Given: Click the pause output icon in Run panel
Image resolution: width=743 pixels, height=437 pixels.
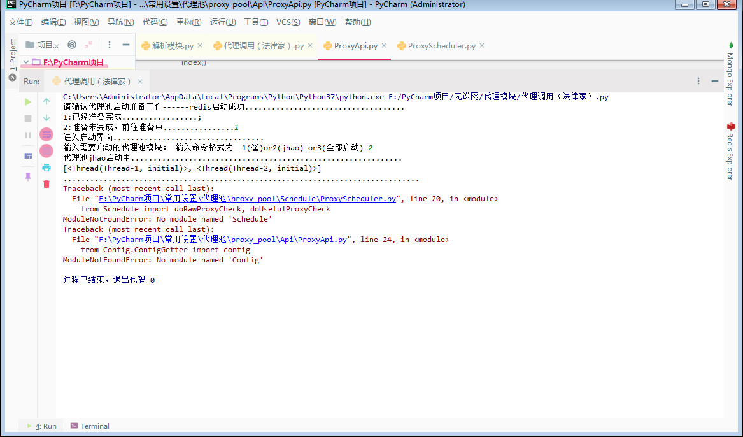Looking at the screenshot, I should pyautogui.click(x=28, y=135).
